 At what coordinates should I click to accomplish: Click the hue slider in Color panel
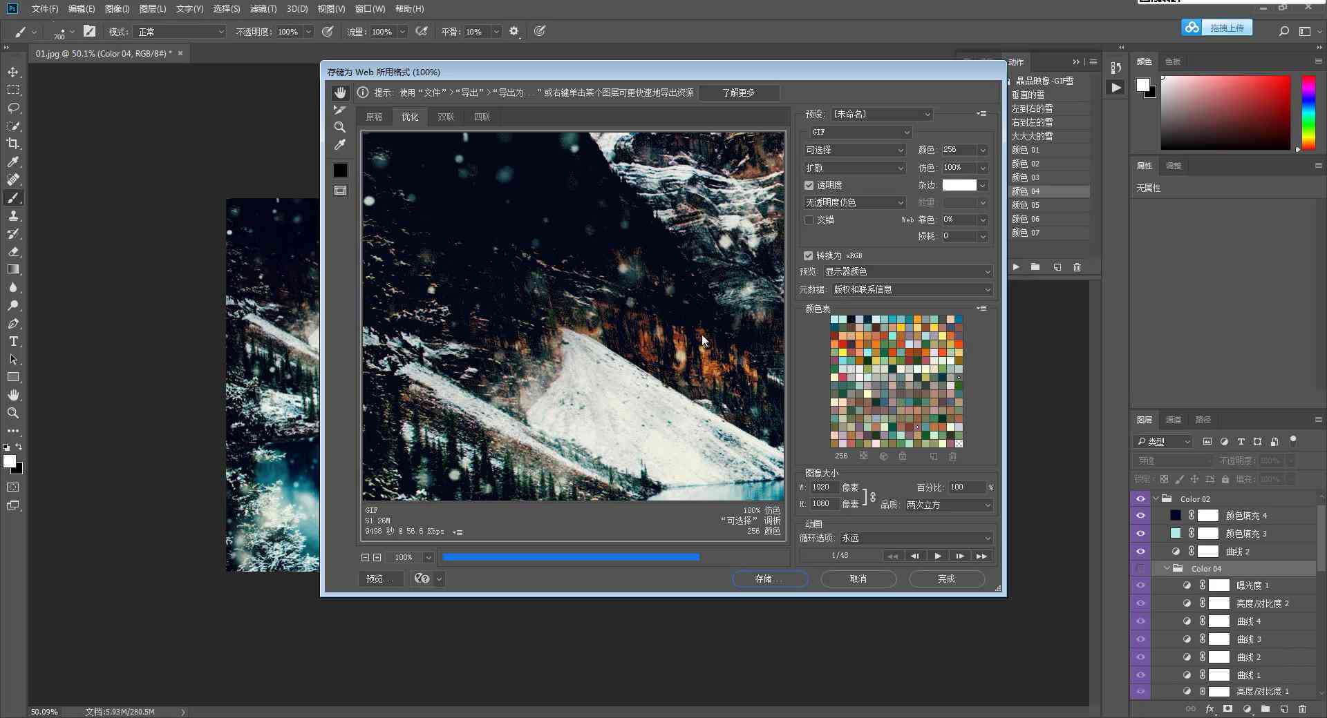tap(1308, 112)
